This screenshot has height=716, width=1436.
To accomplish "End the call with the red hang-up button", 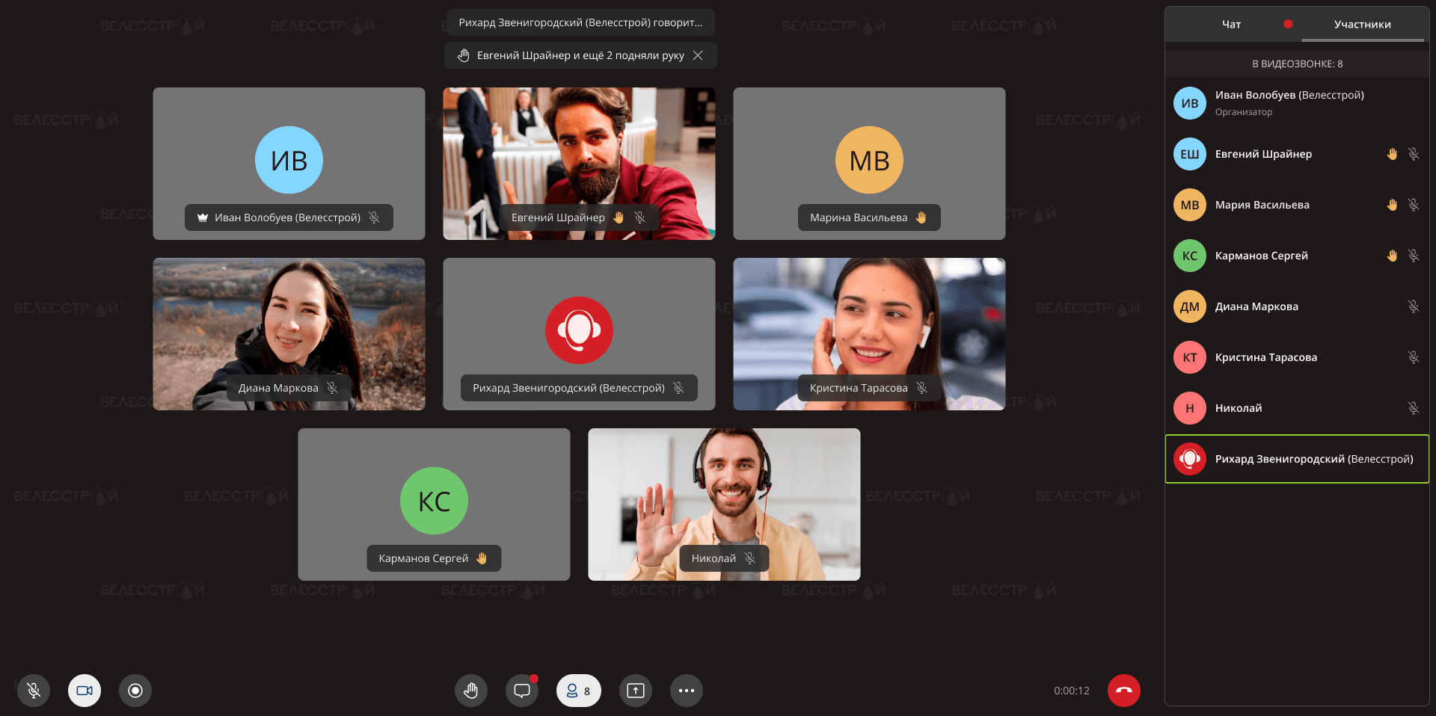I will (x=1124, y=691).
